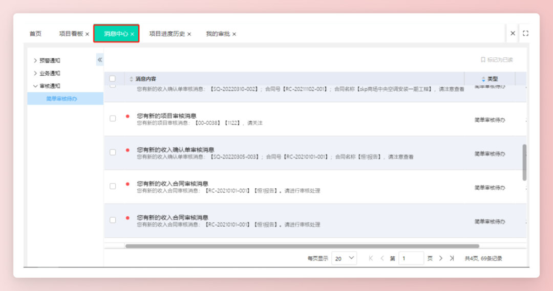Screen dimensions: 553x291
Task: Close the 我的审批 tab with its x icon
Action: [234, 34]
